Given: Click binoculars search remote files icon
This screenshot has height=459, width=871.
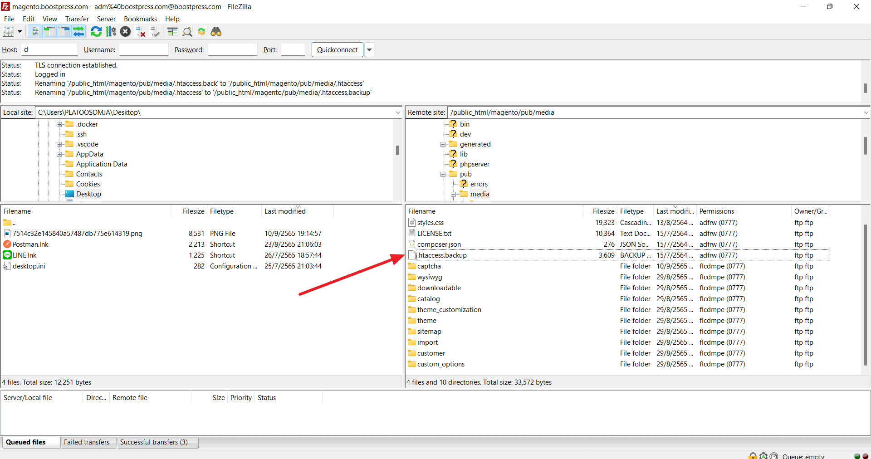Looking at the screenshot, I should click(216, 32).
